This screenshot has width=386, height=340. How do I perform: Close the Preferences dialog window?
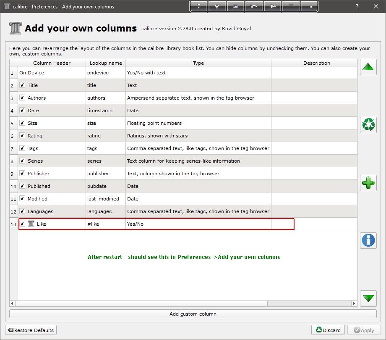point(376,6)
